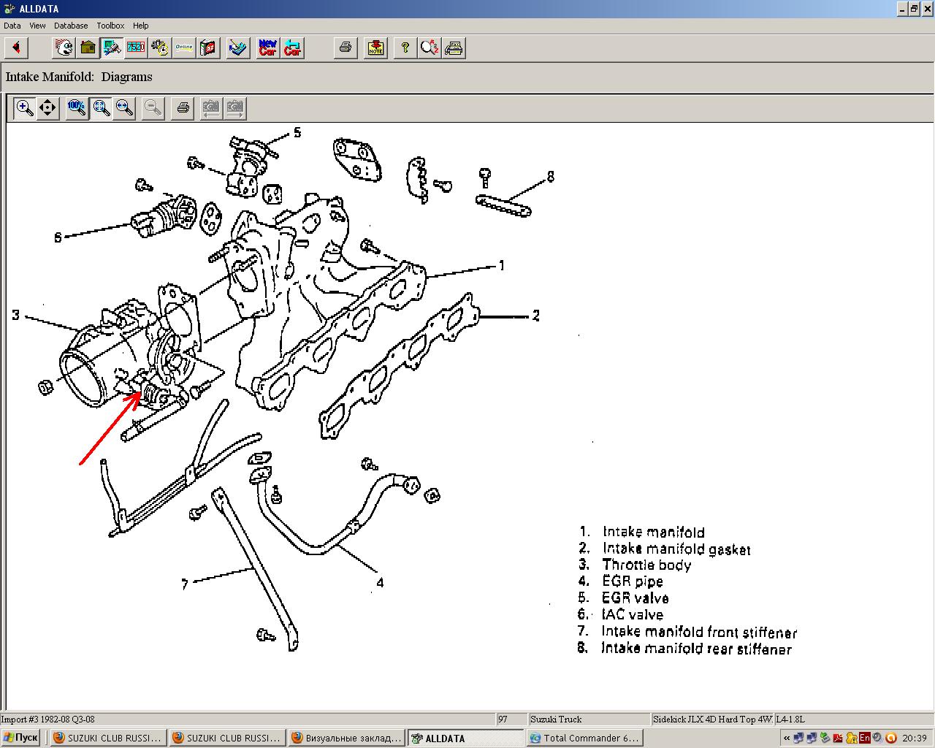This screenshot has height=748, width=935.
Task: Click the yellow question mark help icon
Action: pyautogui.click(x=405, y=48)
